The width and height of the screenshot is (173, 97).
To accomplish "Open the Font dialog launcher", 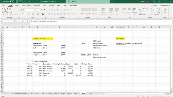I will (x=46, y=18).
